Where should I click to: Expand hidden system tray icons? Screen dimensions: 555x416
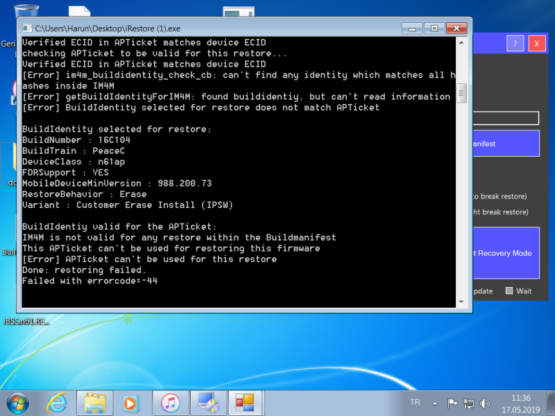tap(435, 403)
